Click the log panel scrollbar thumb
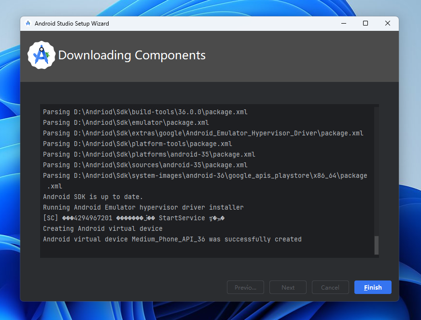The width and height of the screenshot is (421, 320). point(377,245)
